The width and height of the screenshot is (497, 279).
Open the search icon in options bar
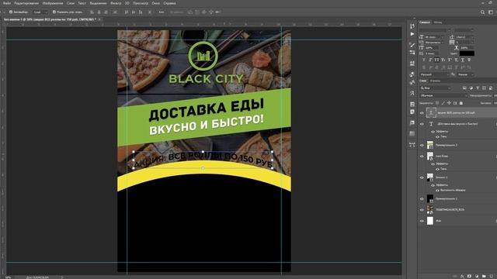[482, 12]
